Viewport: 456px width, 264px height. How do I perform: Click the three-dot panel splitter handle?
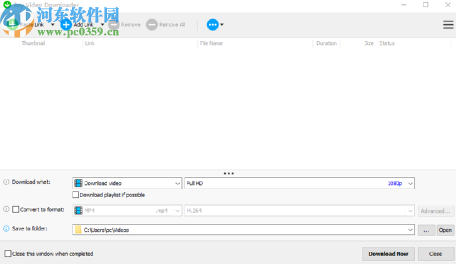pyautogui.click(x=228, y=173)
